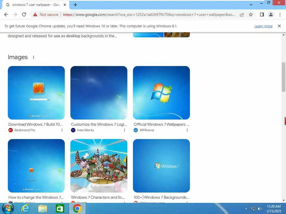Screen dimensions: 286x214
Task: Click Customize the Windows 7 Logi... title
Action: click(x=99, y=124)
